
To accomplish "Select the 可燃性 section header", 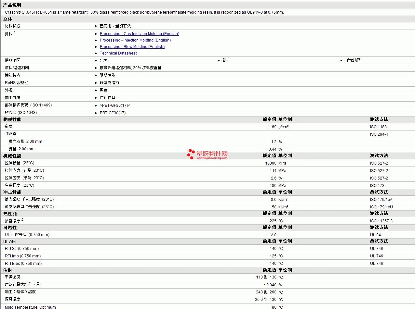I will coord(10,228).
